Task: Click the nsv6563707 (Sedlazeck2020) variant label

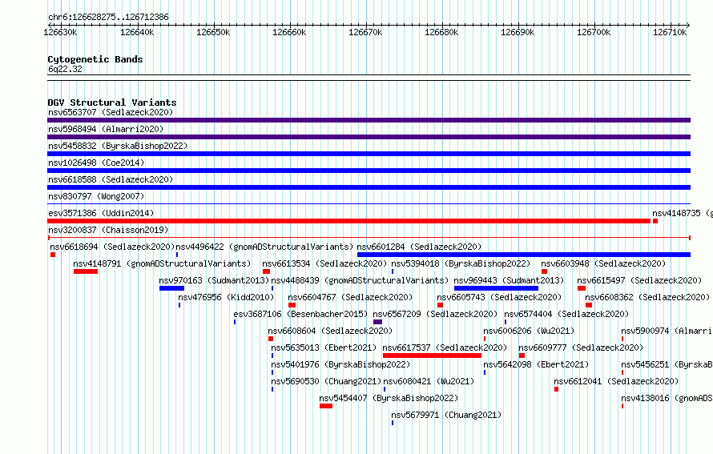Action: [x=111, y=112]
